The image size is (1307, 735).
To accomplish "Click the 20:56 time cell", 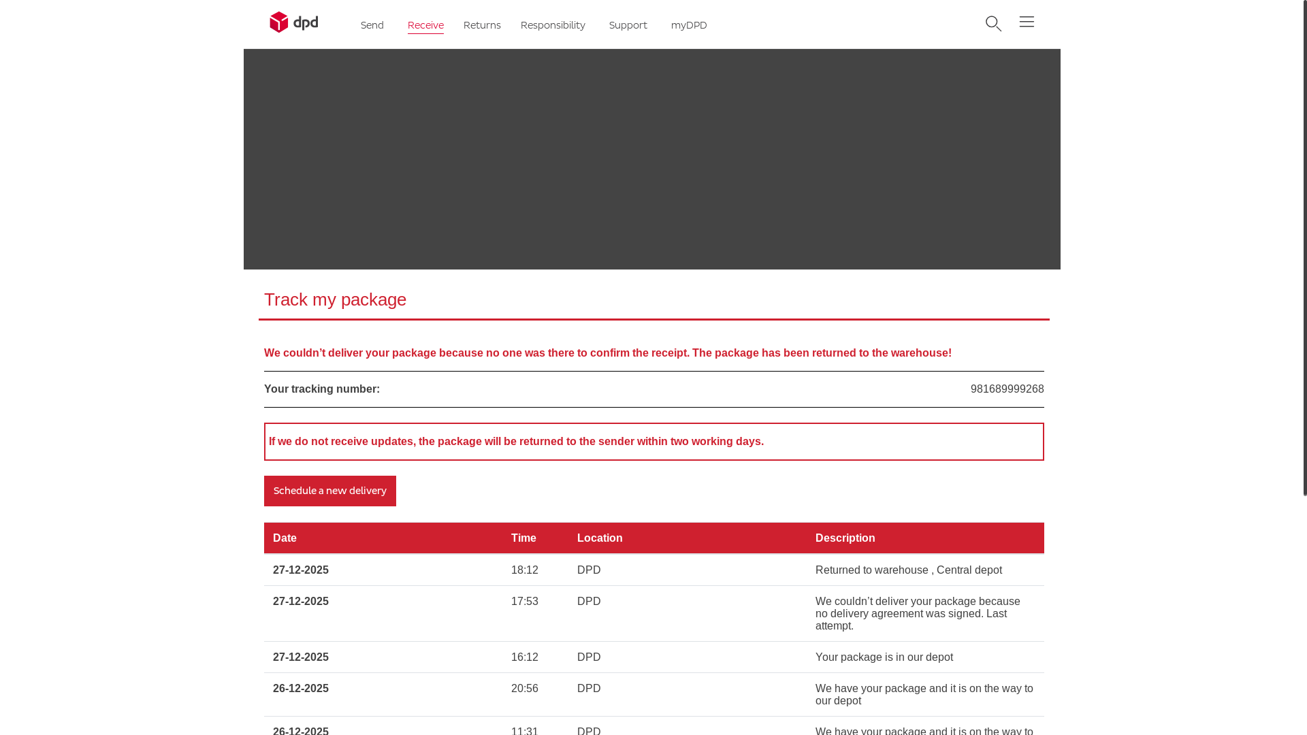I will (525, 689).
